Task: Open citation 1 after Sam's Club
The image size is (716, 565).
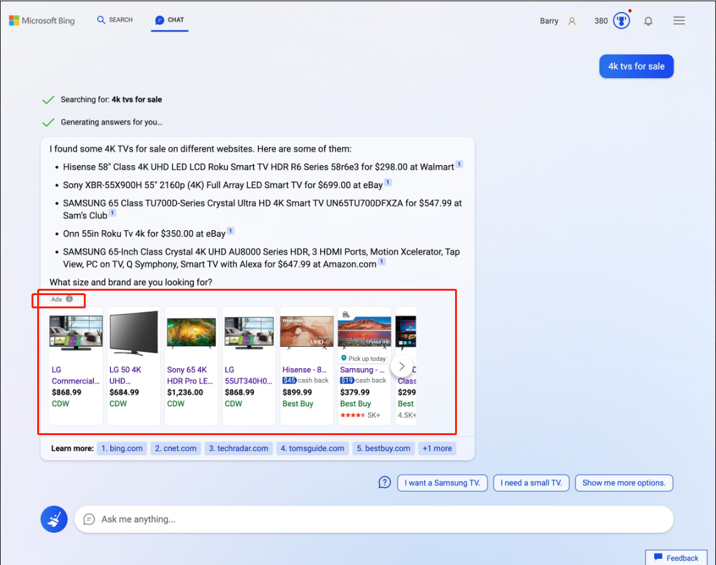Action: click(112, 213)
